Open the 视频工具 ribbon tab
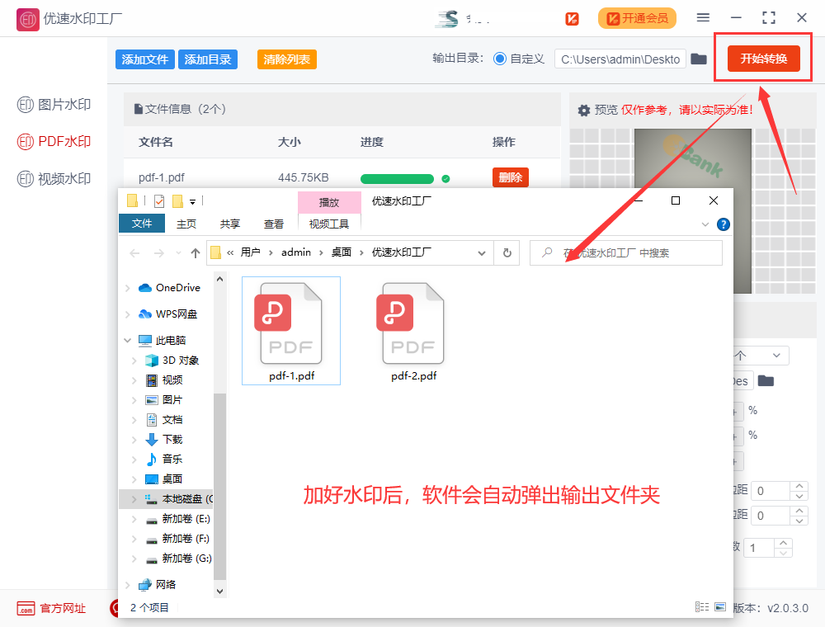This screenshot has height=627, width=825. coord(329,224)
